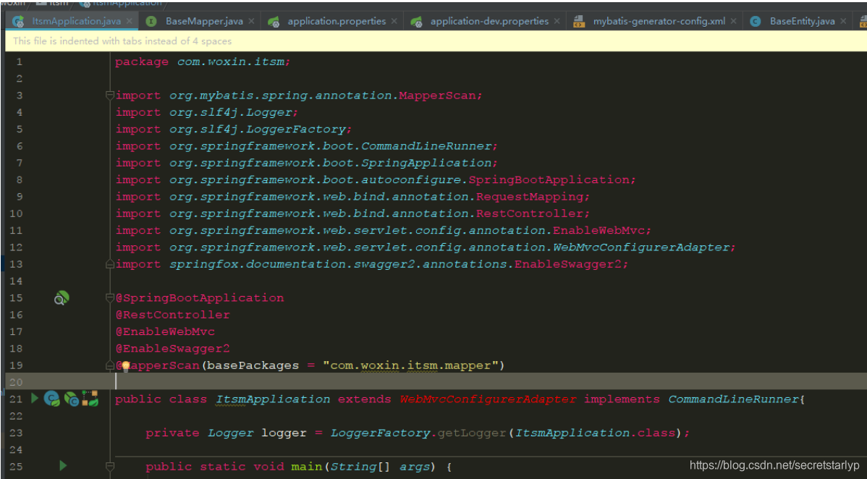867x479 pixels.
Task: Click the mapper-scan gutter icon at line 21
Action: [x=88, y=398]
